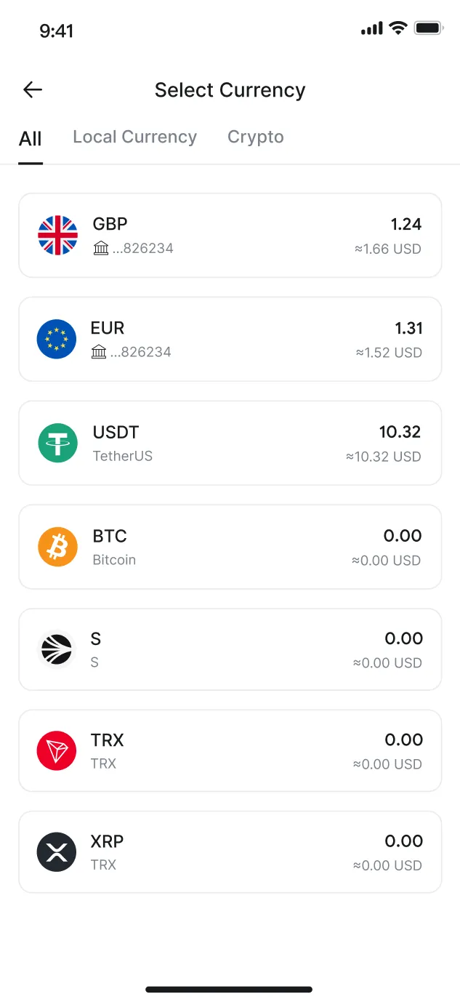Tap the masked account number under GBP
460x1002 pixels.
point(142,248)
